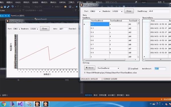Click the keyboard icon in system tray
The image size is (171, 107).
[x=154, y=104]
